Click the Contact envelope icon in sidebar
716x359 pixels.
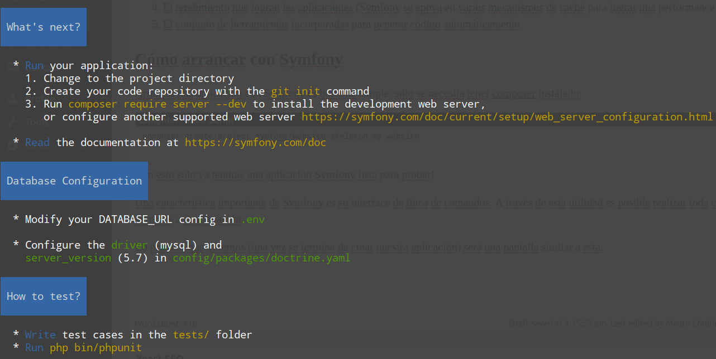pos(12,66)
